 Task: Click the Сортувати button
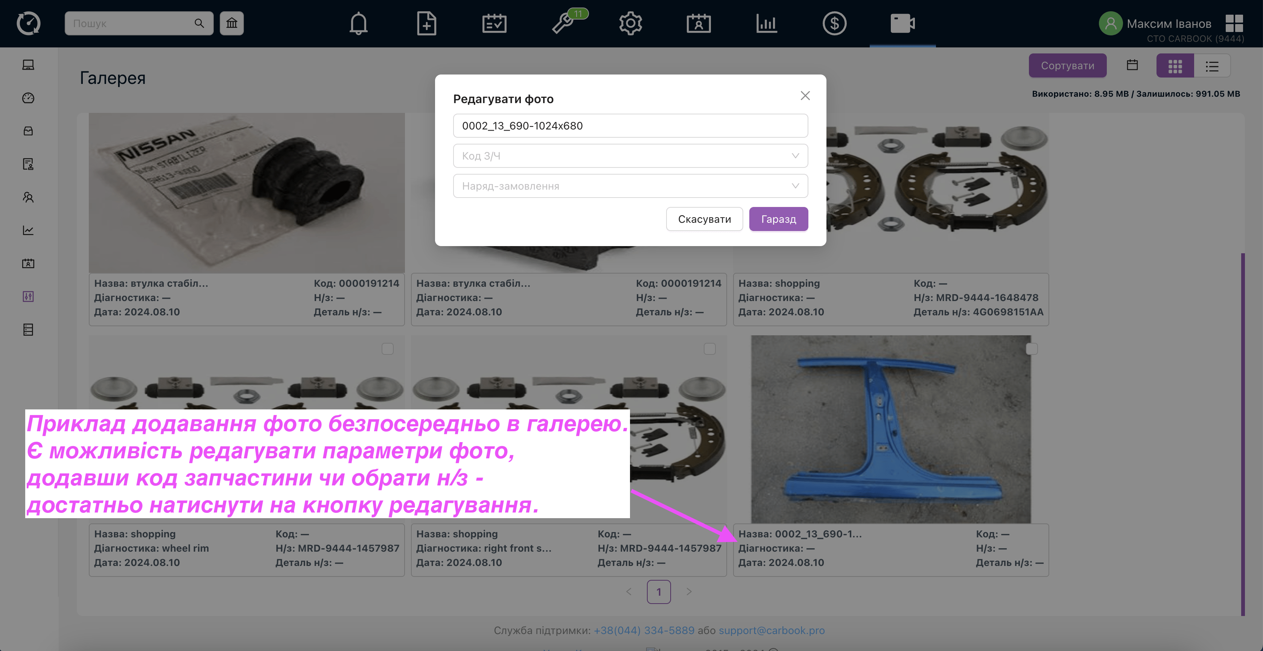(1068, 65)
